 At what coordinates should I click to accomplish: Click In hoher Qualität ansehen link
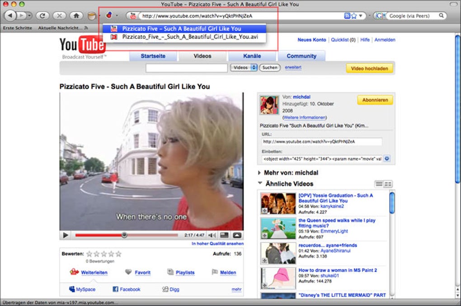click(x=217, y=243)
